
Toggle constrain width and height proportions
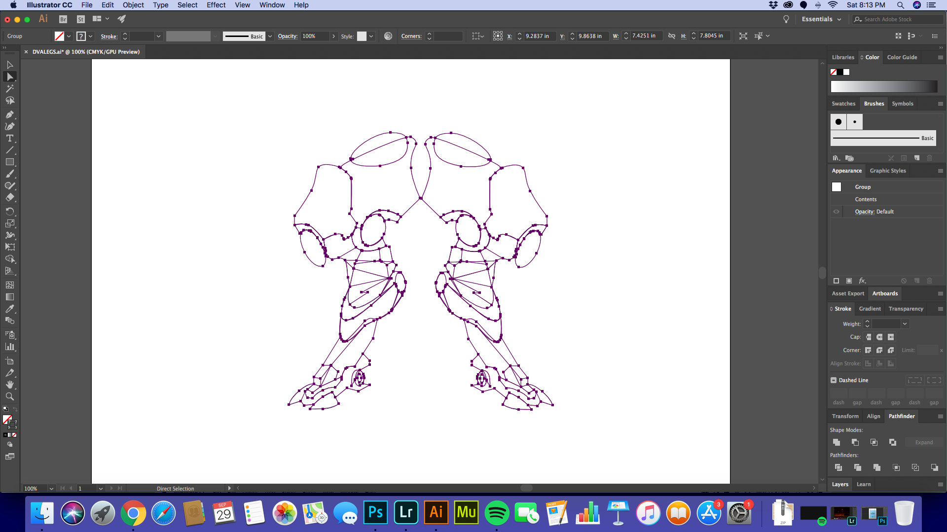(x=671, y=36)
